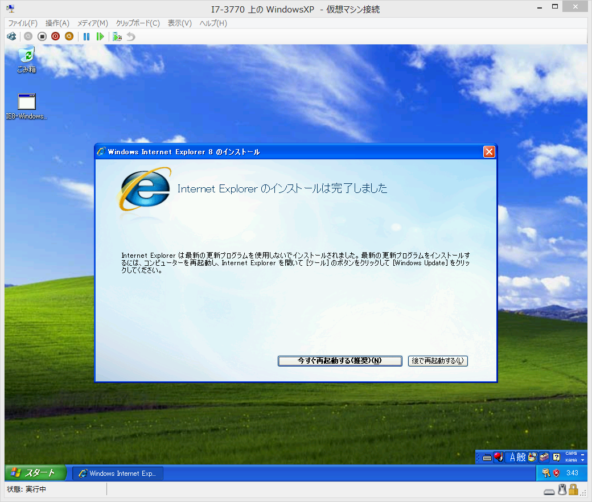
Task: Turn off the VM with the black stop icon
Action: point(42,36)
